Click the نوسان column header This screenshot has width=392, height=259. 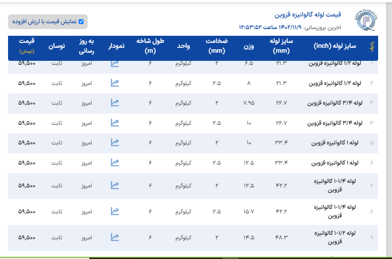[57, 46]
